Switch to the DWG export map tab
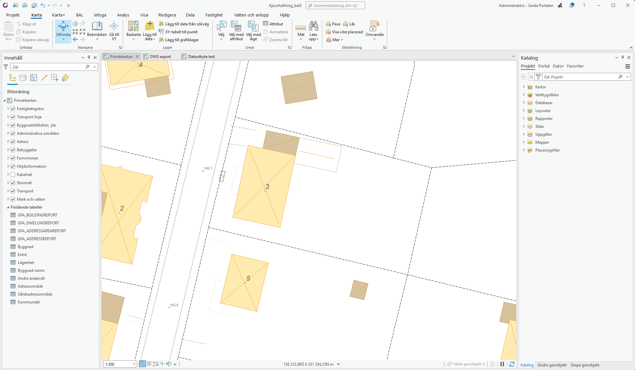Screen dimensions: 635x370 pyautogui.click(x=160, y=57)
